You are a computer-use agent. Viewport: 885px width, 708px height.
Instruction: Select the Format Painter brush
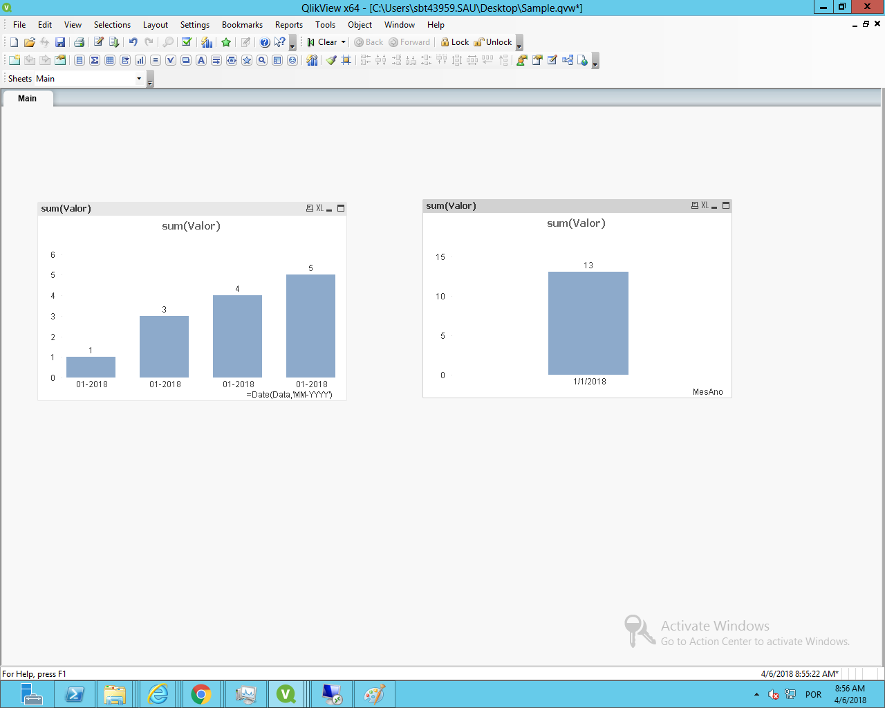[331, 60]
